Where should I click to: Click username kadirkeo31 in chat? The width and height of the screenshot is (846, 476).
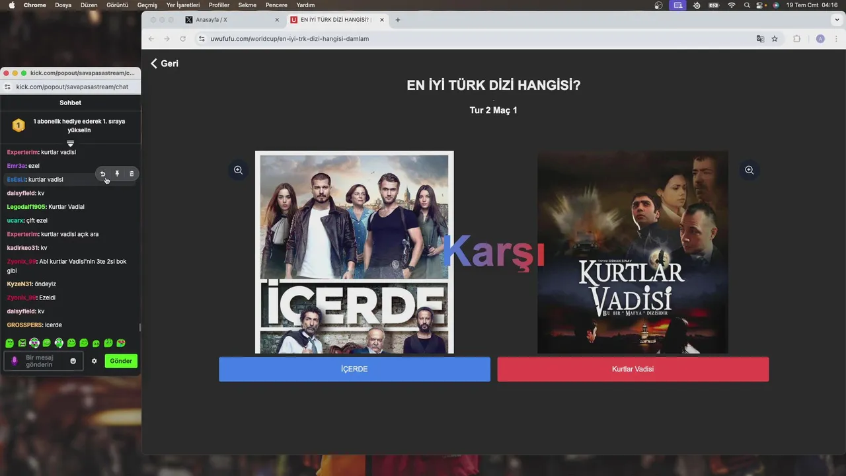[22, 248]
